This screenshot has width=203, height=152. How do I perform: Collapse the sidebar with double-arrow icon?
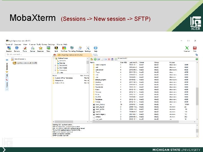(7, 60)
